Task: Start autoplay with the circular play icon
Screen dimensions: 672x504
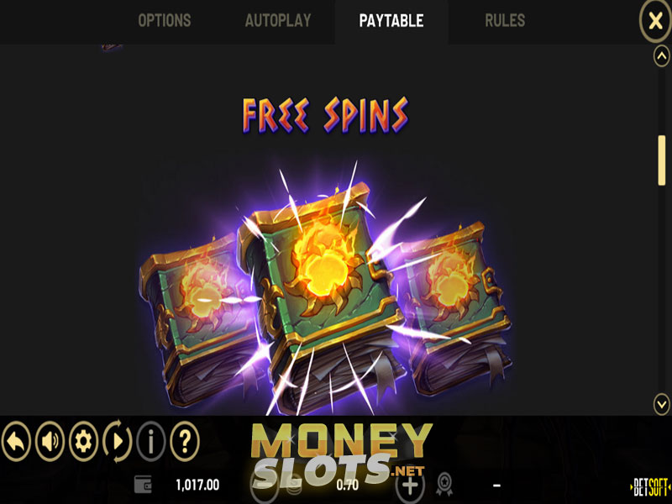Action: (117, 441)
